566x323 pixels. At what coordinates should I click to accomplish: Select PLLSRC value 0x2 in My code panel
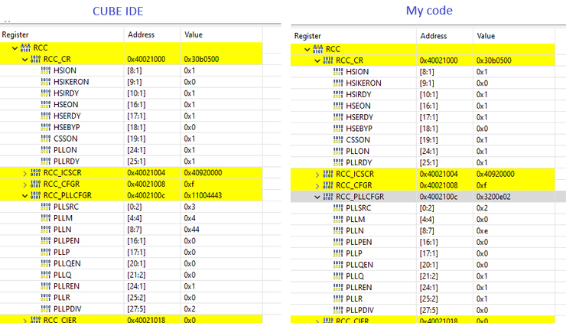[x=483, y=207]
